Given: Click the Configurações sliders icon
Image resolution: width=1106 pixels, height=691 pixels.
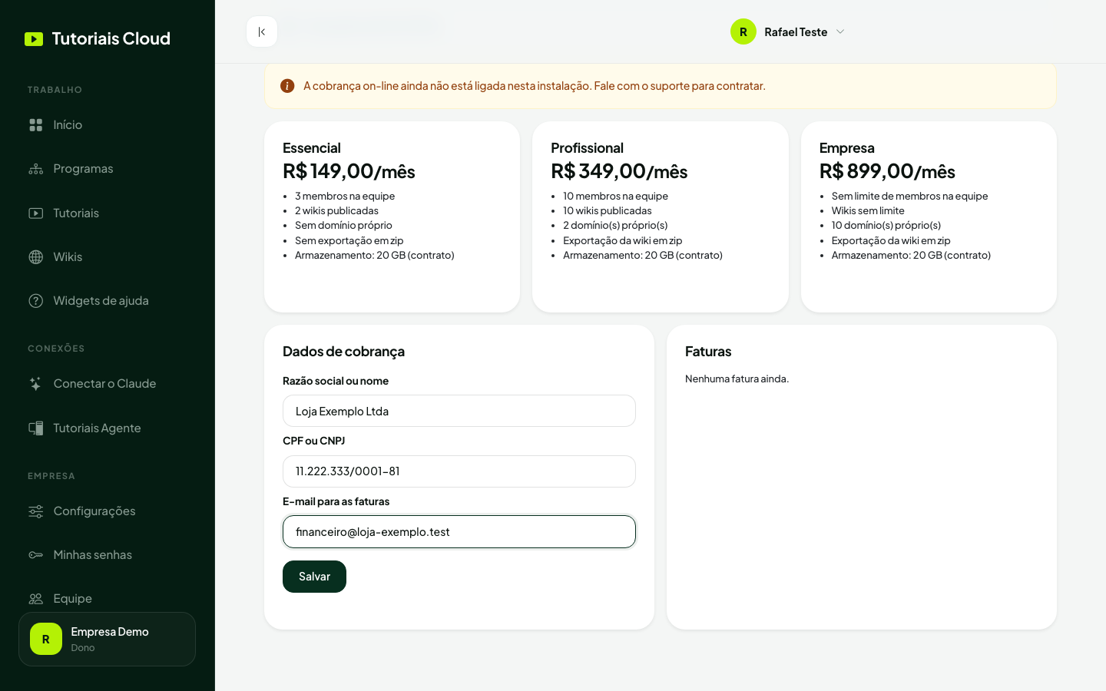Looking at the screenshot, I should click(36, 511).
